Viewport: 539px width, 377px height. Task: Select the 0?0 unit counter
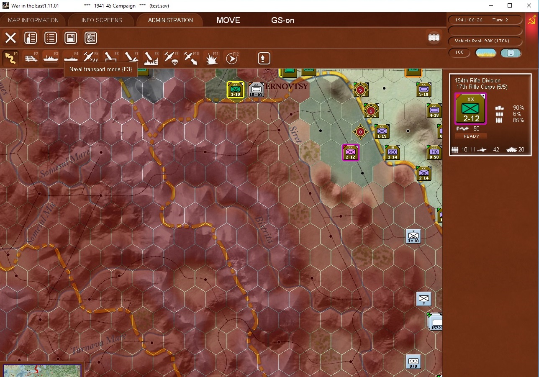point(413,362)
